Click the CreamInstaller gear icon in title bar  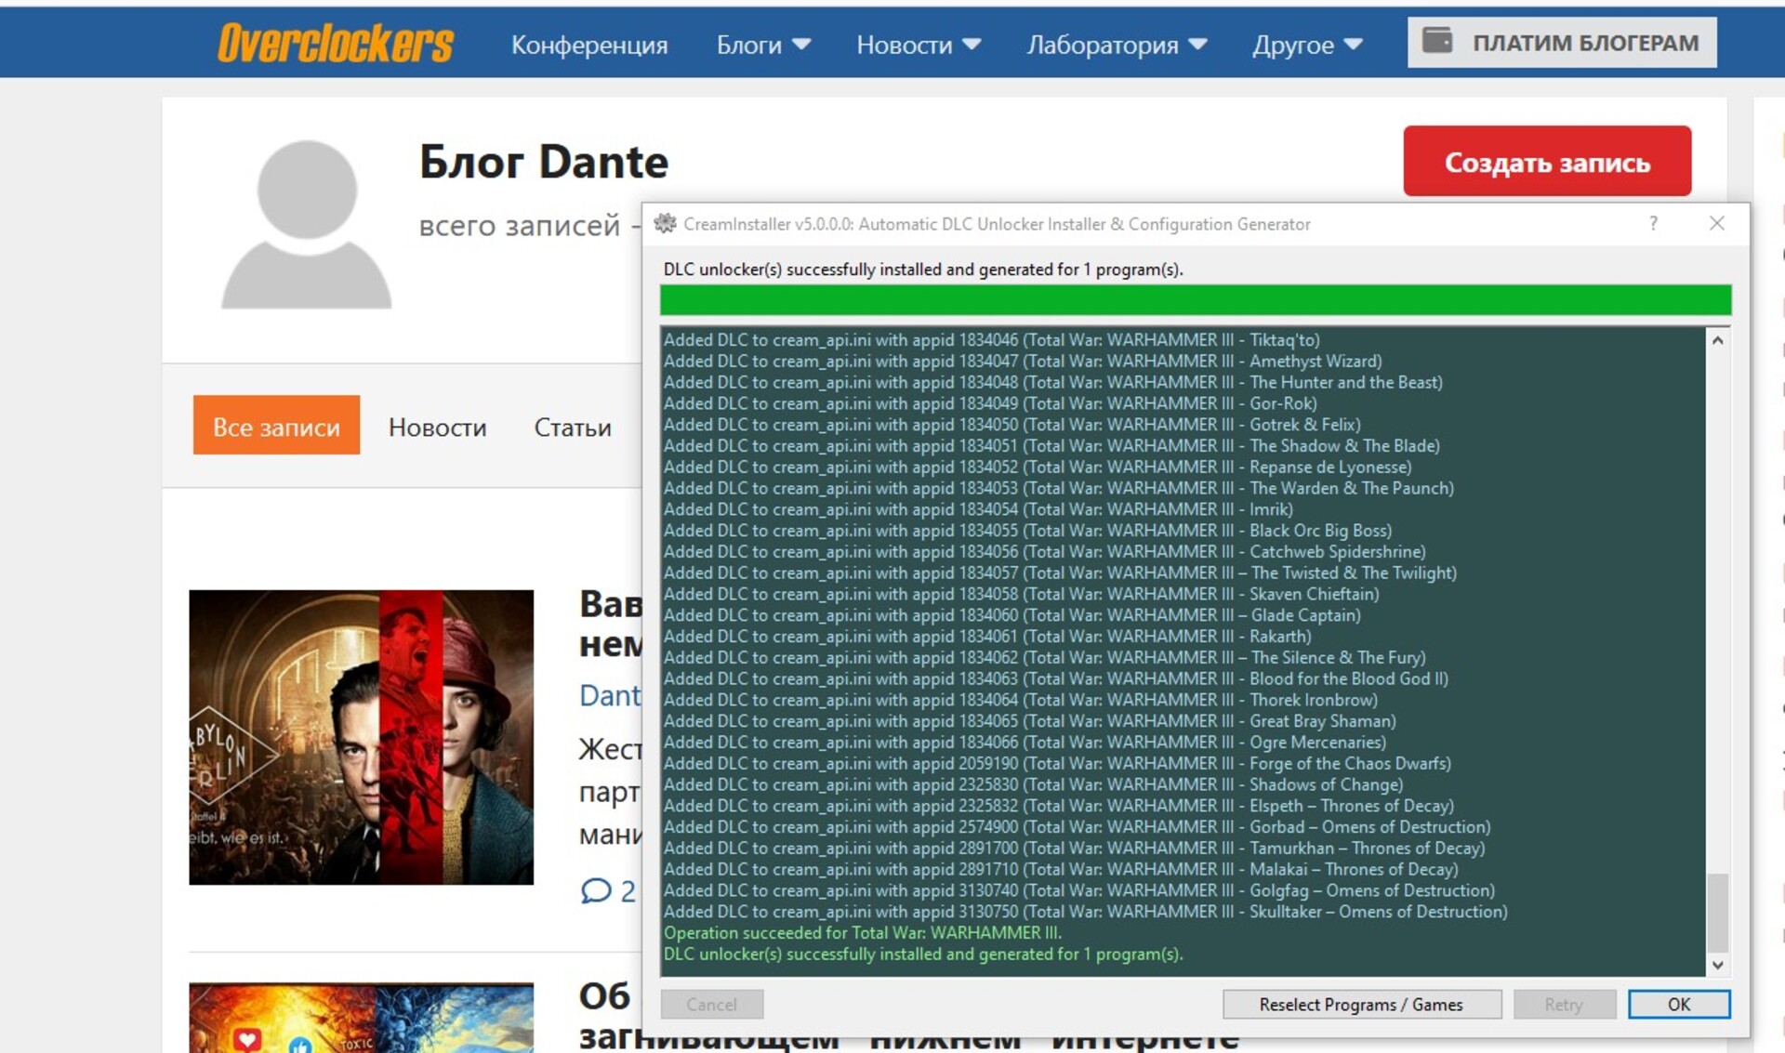pyautogui.click(x=666, y=224)
